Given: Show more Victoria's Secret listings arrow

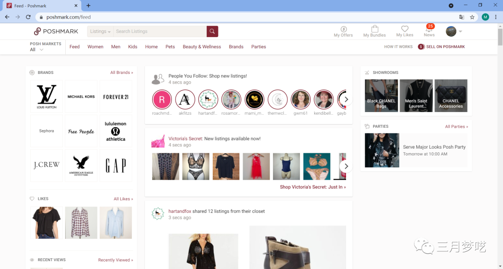Looking at the screenshot, I should [346, 166].
